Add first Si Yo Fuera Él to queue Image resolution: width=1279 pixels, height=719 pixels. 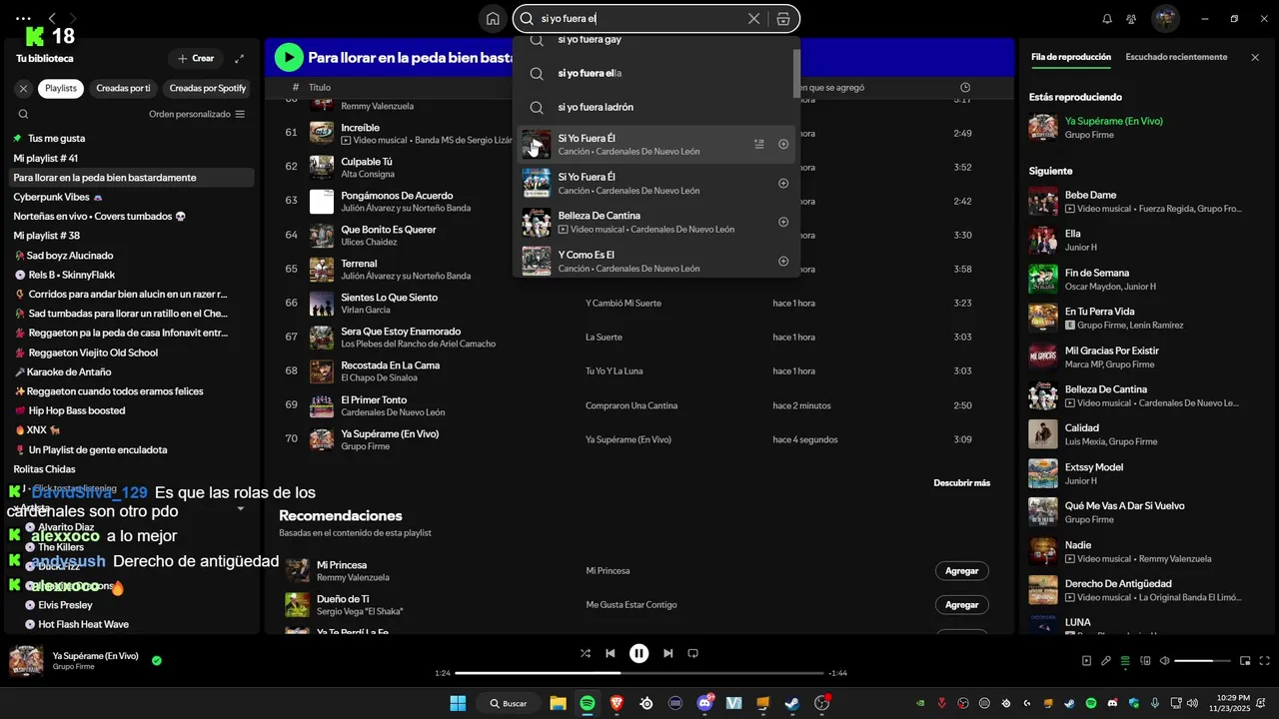tap(759, 144)
